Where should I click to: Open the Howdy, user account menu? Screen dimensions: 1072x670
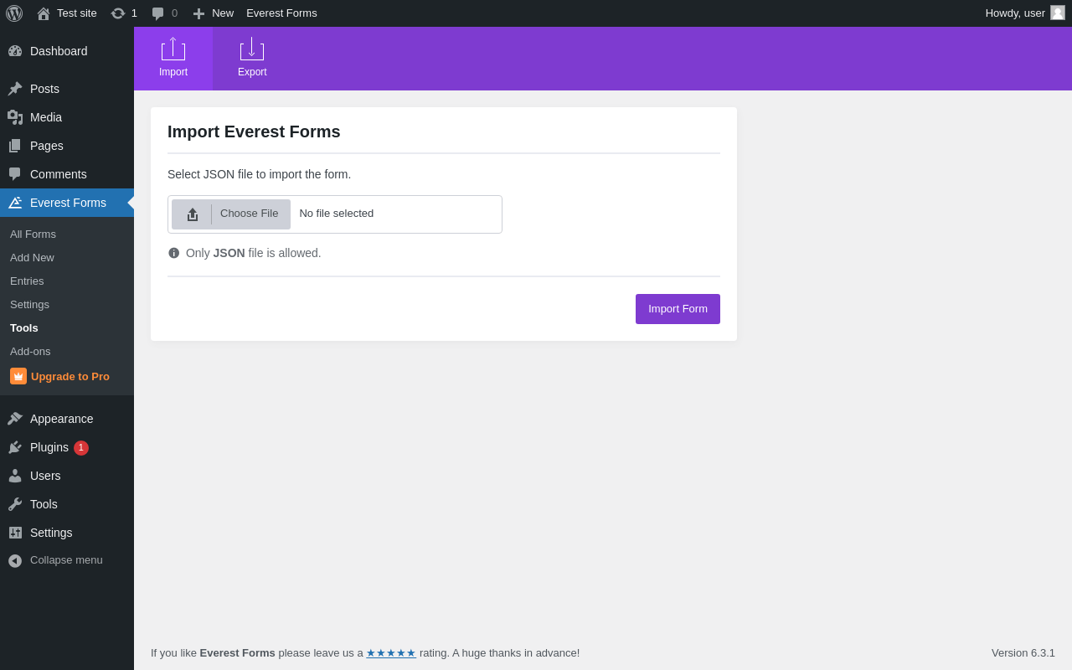(1015, 13)
